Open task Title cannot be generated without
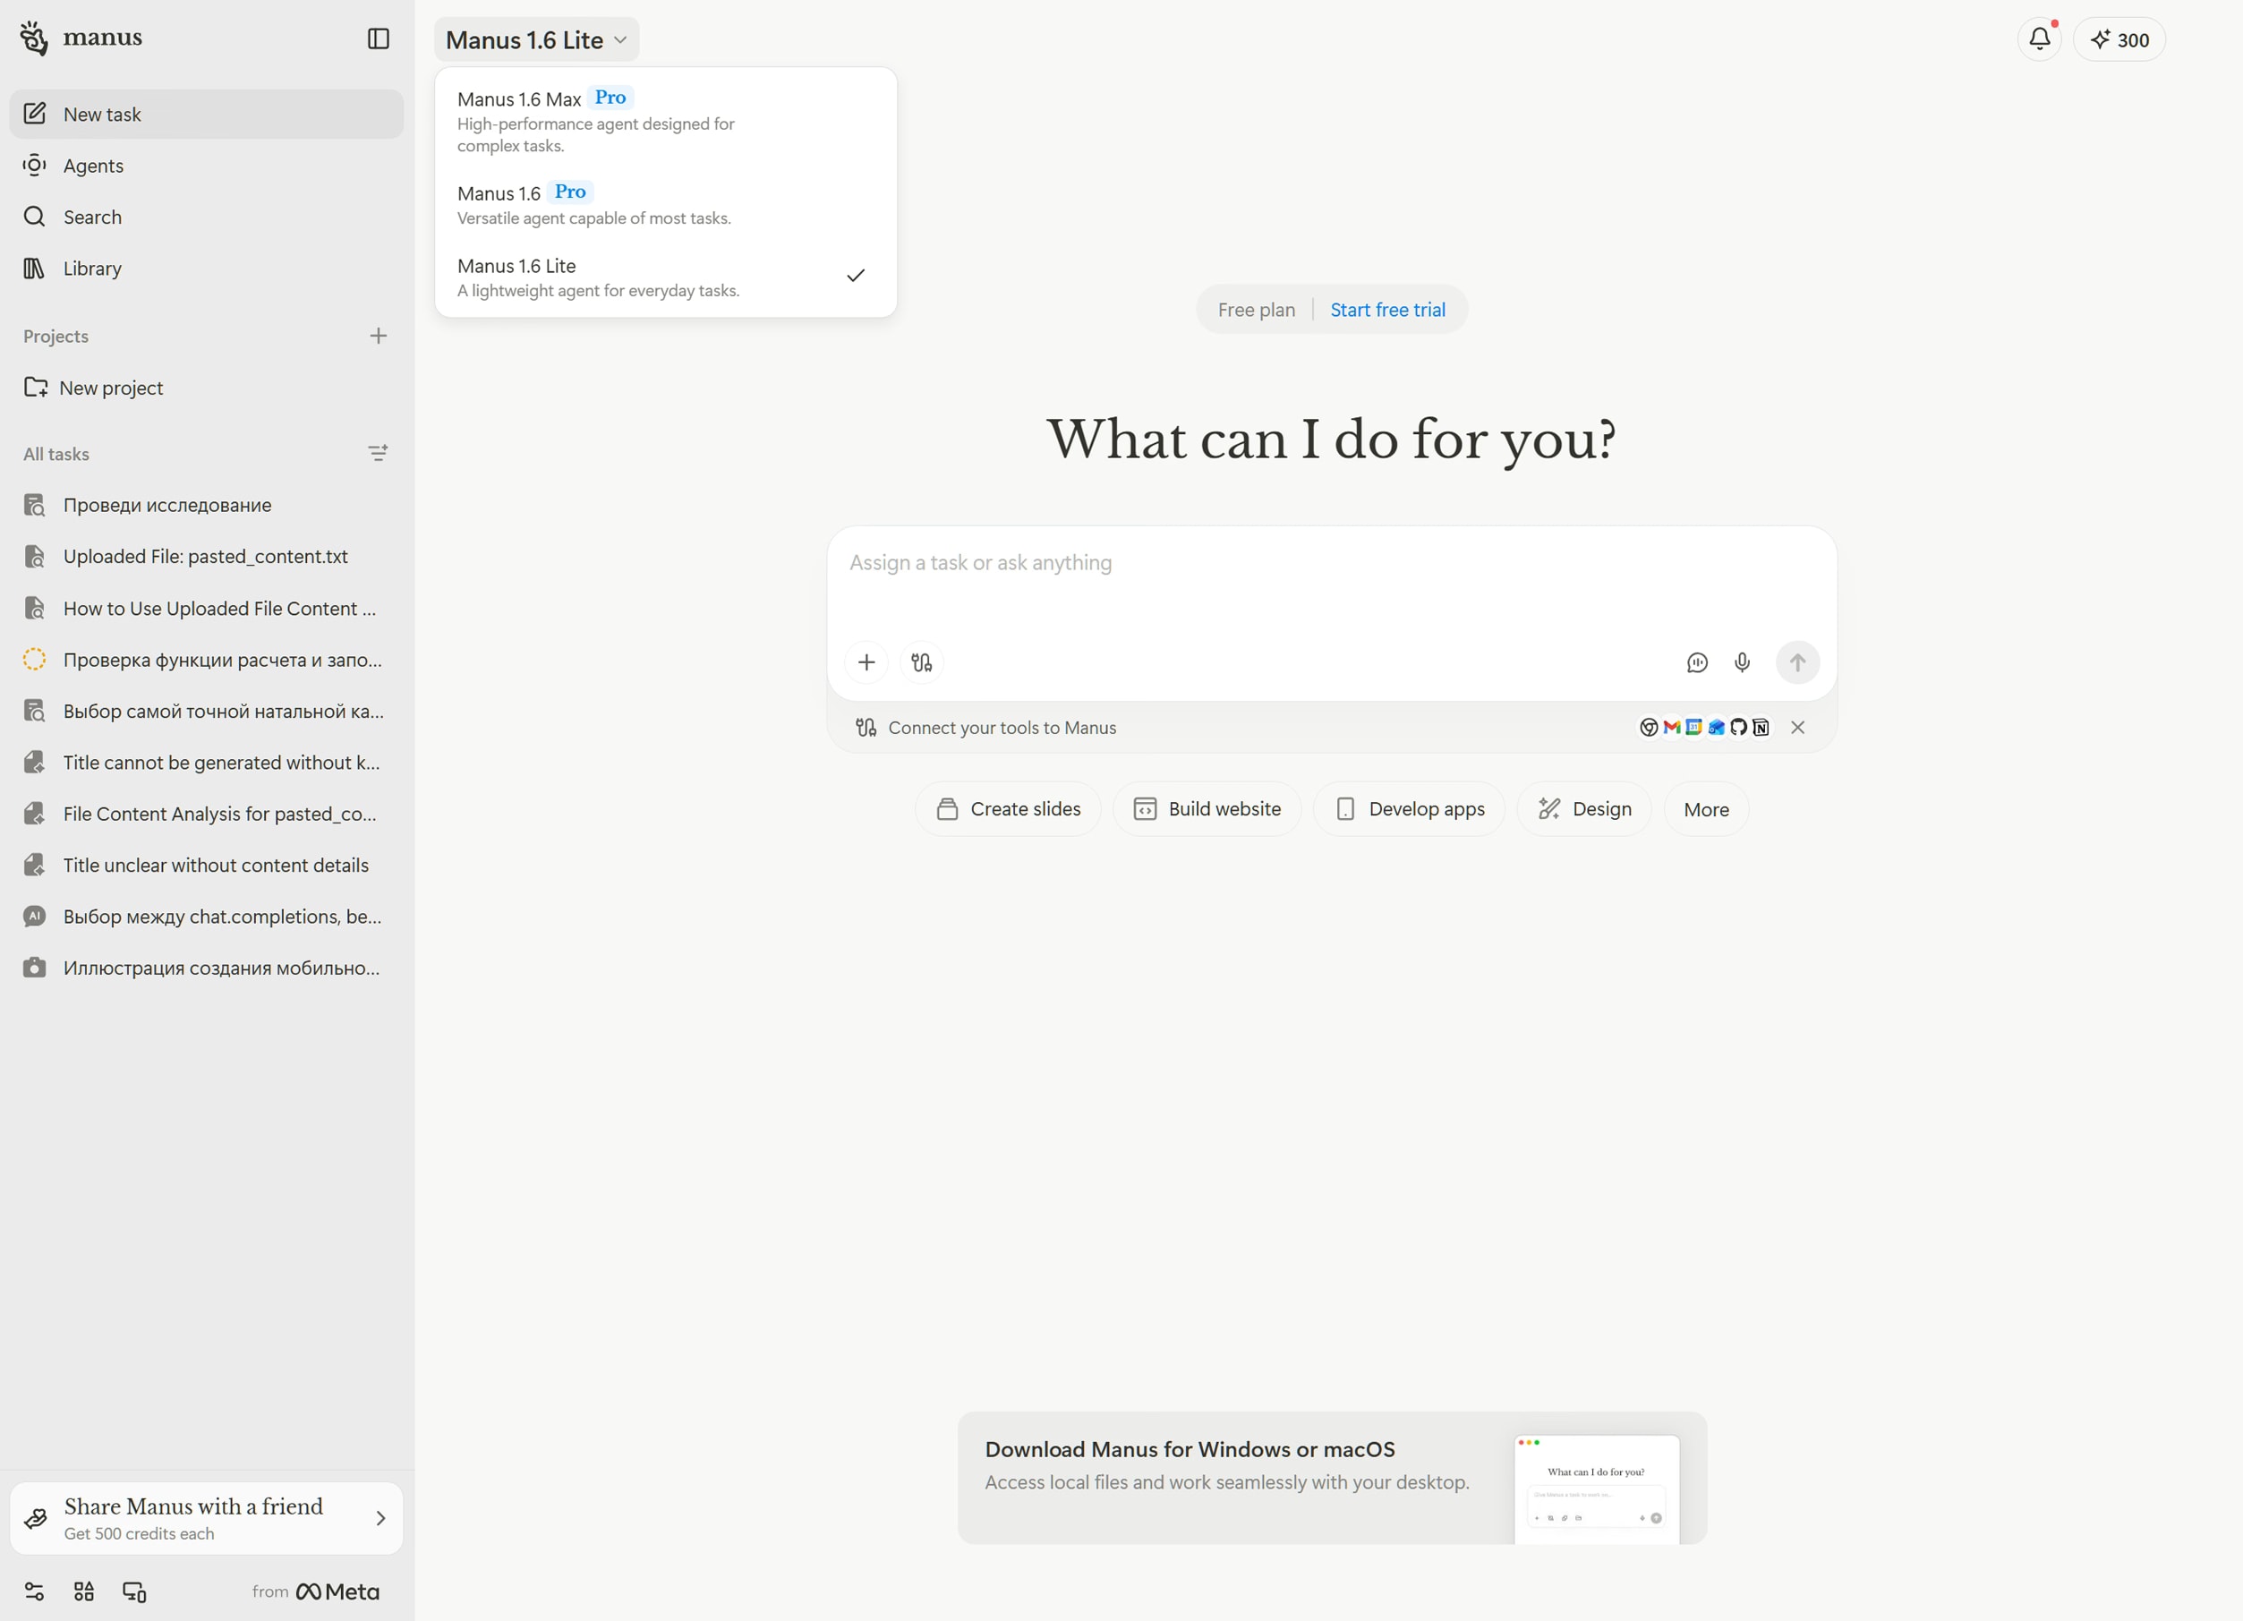 (207, 763)
